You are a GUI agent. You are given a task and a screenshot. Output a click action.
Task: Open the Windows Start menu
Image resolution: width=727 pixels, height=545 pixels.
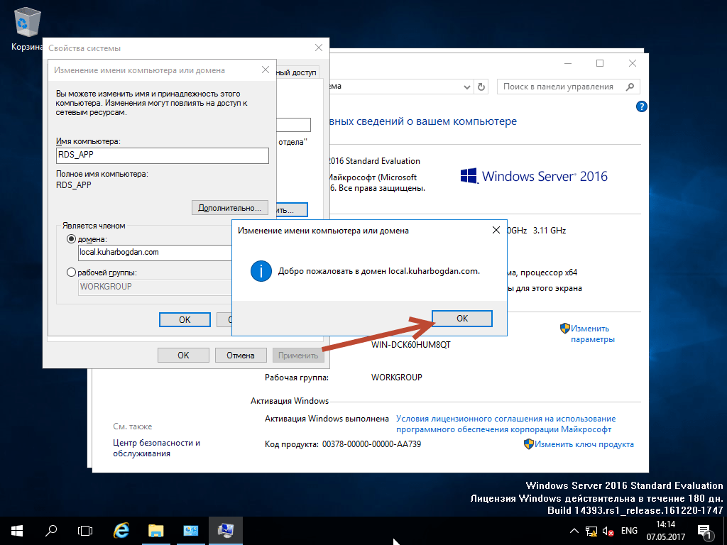click(x=16, y=530)
